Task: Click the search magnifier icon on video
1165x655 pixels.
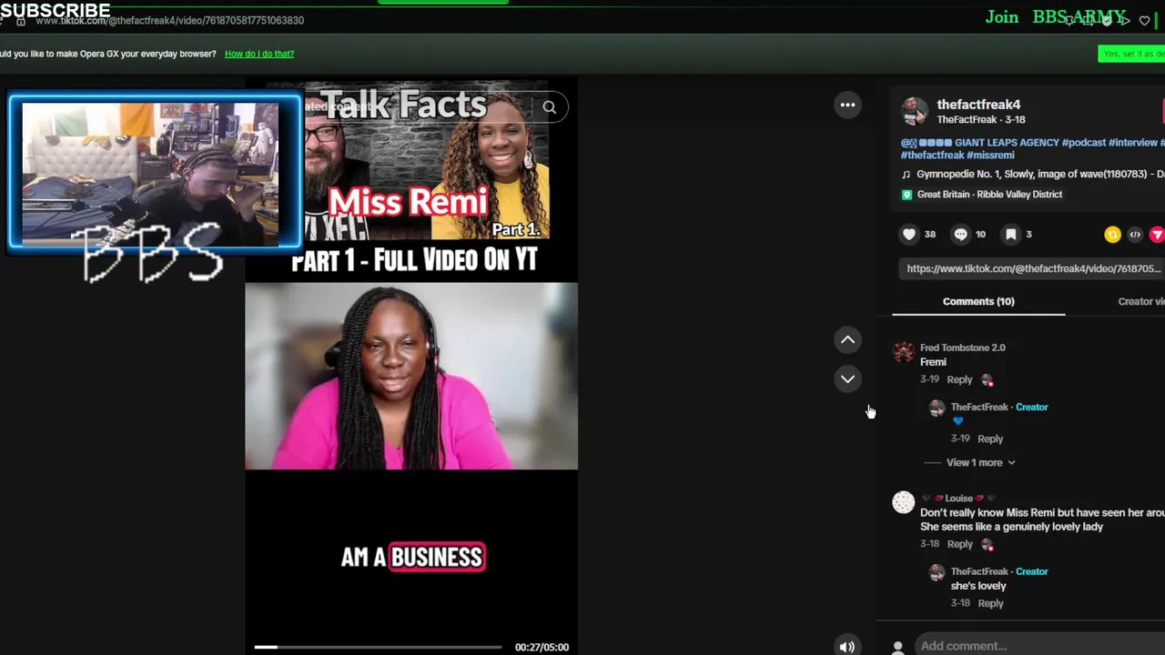Action: (549, 107)
